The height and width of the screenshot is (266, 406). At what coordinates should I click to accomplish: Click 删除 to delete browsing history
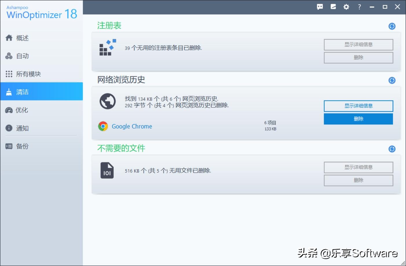[x=358, y=118]
